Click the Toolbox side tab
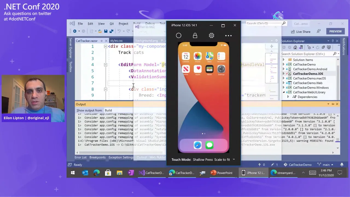Screen dimensions: 350x197 pyautogui.click(x=71, y=67)
